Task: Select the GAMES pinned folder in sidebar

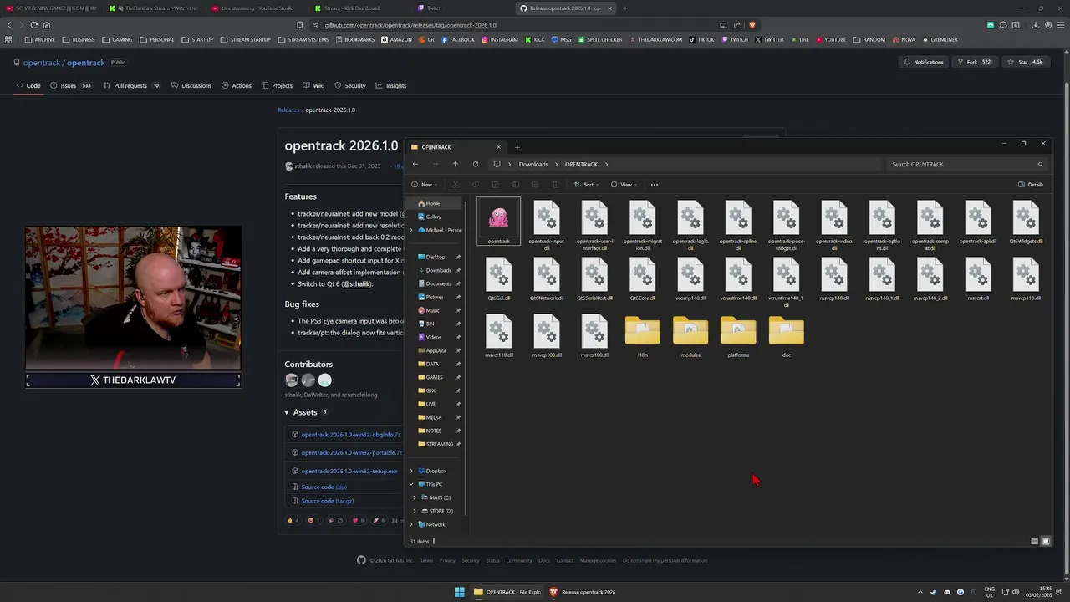Action: tap(434, 377)
